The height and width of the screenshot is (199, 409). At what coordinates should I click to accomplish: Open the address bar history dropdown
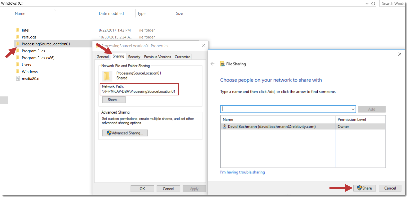367,4
